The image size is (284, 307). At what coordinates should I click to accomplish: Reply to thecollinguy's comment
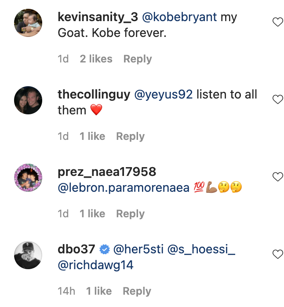click(x=130, y=136)
